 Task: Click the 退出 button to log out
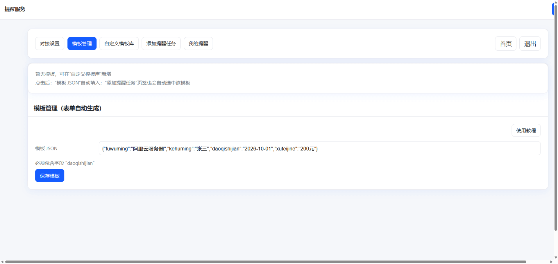tap(530, 43)
